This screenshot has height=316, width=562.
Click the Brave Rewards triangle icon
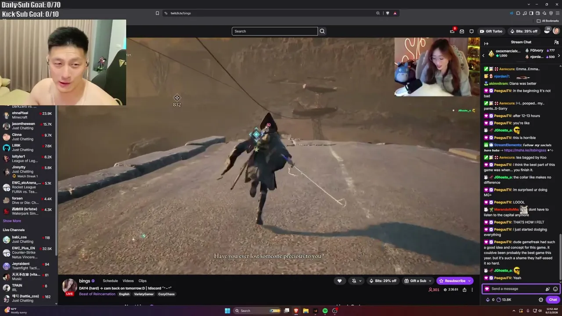[395, 13]
